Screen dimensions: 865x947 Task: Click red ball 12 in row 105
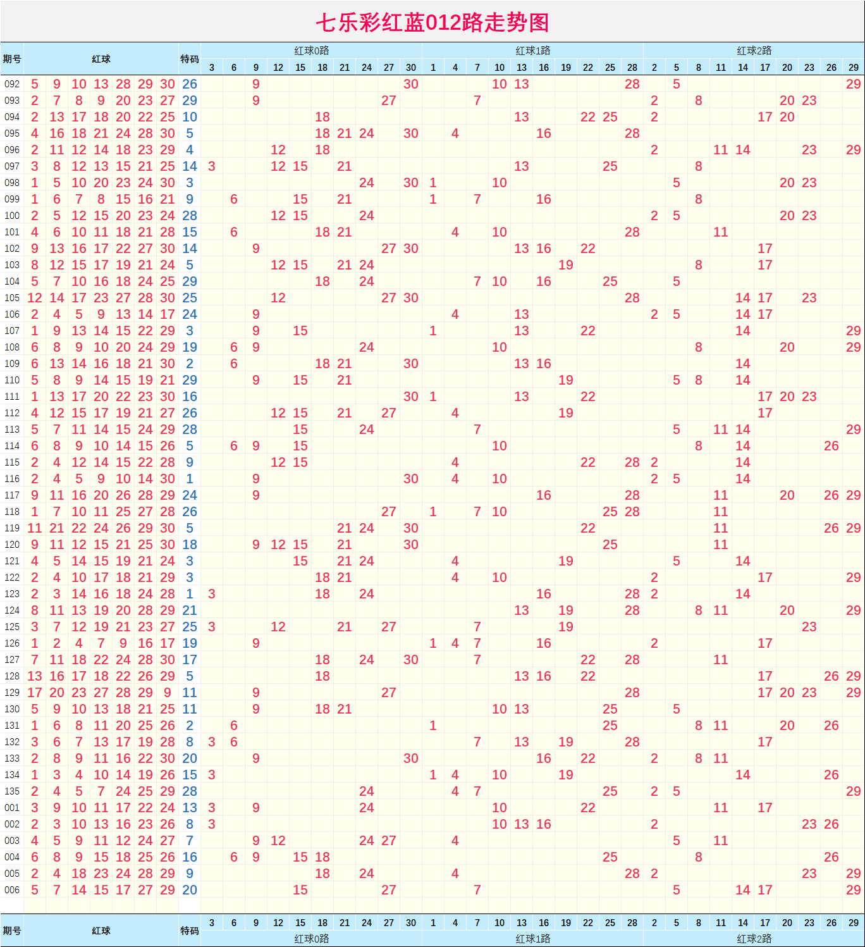(x=35, y=298)
